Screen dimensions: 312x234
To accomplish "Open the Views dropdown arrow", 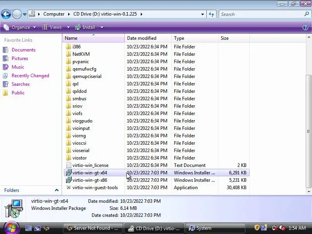I will point(68,27).
